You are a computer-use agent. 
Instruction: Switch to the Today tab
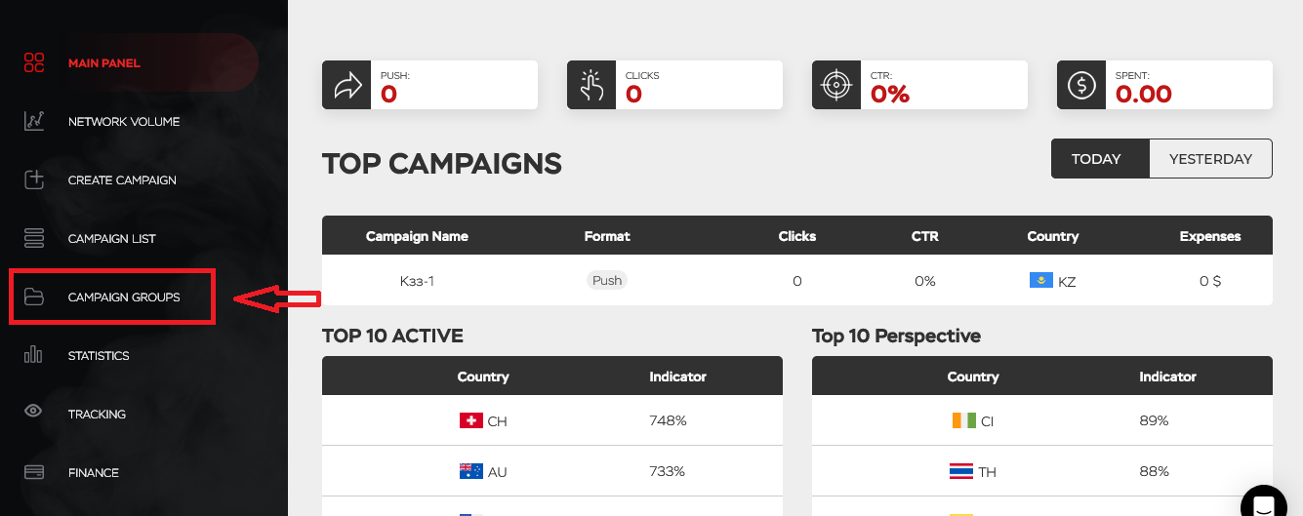(x=1096, y=159)
